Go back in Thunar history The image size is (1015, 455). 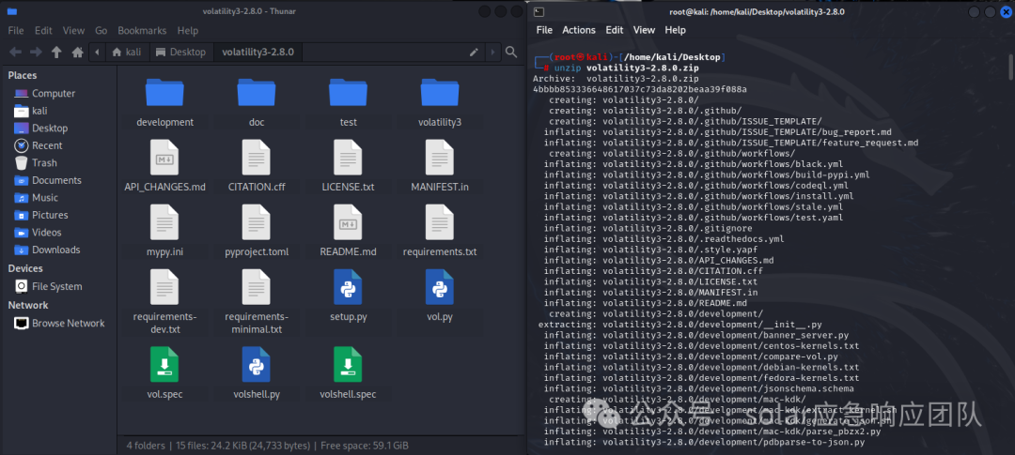click(15, 53)
